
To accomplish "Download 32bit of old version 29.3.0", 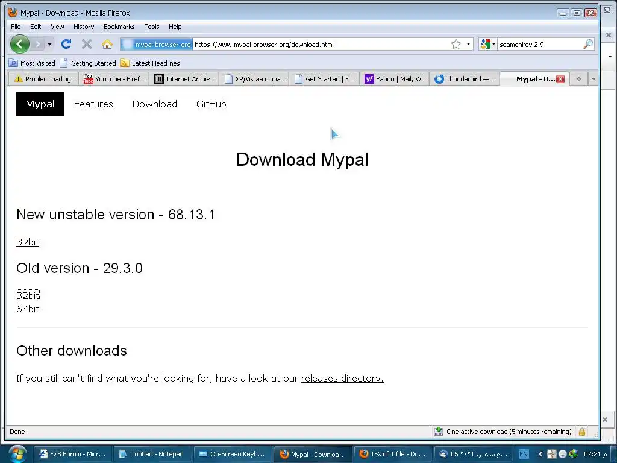I will click(28, 295).
